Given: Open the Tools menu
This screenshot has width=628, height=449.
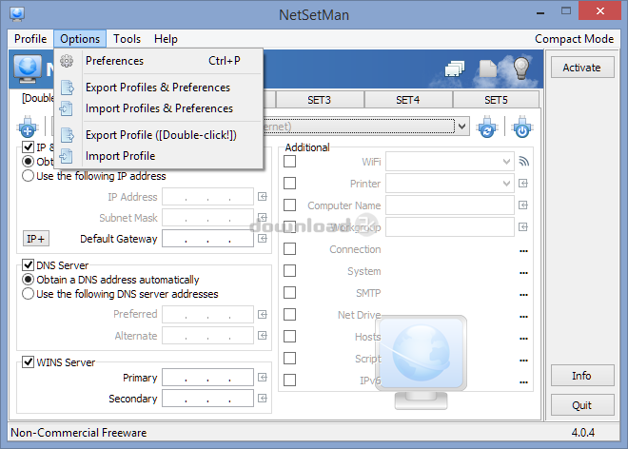Looking at the screenshot, I should tap(127, 39).
